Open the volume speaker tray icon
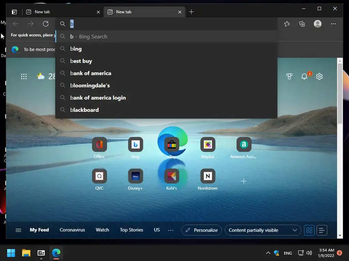The width and height of the screenshot is (349, 261). pyautogui.click(x=309, y=253)
